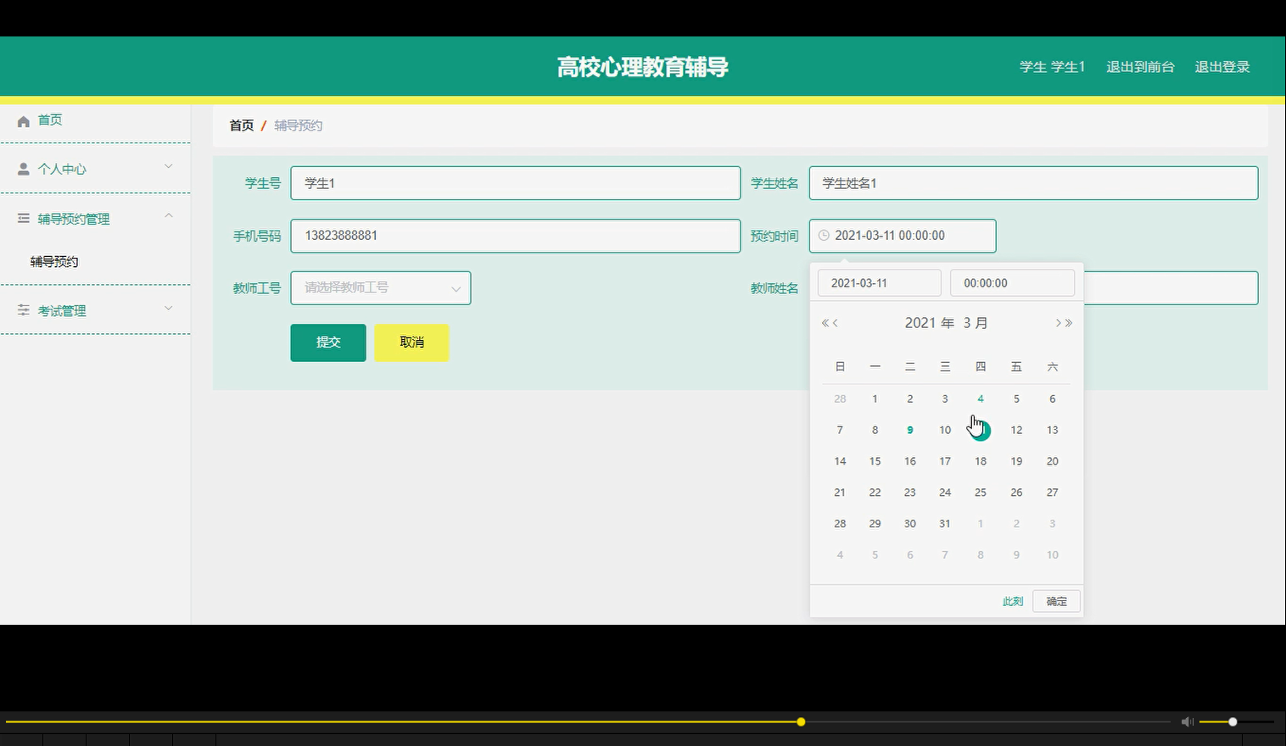Image resolution: width=1286 pixels, height=746 pixels.
Task: Click the 学生姓名 input field
Action: [x=1033, y=183]
